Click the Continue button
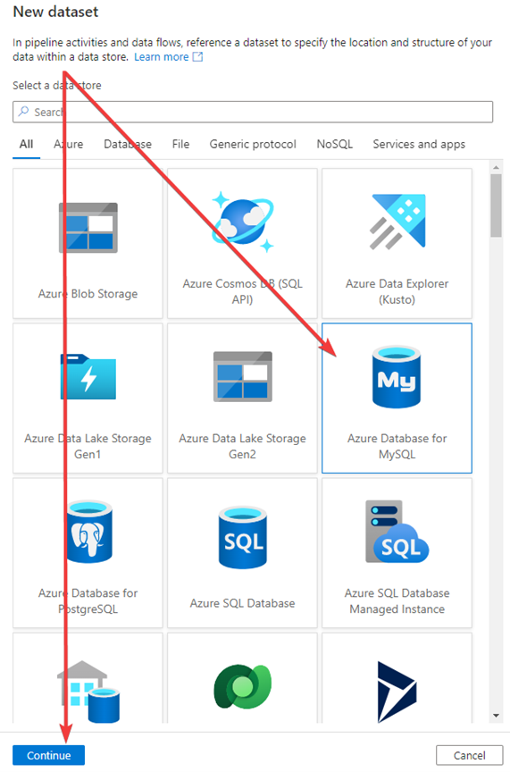Screen dimensions: 510x772 49,755
